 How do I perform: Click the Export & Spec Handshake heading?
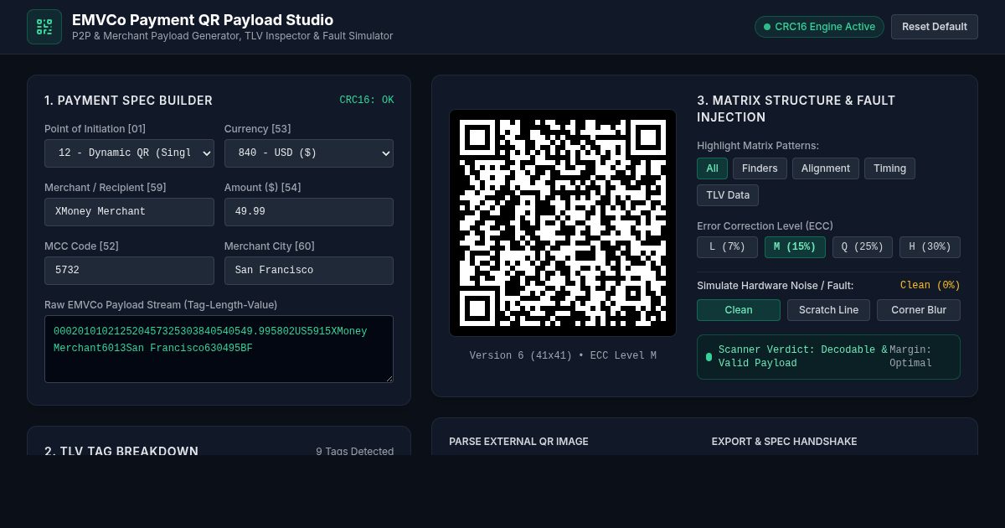pos(785,442)
